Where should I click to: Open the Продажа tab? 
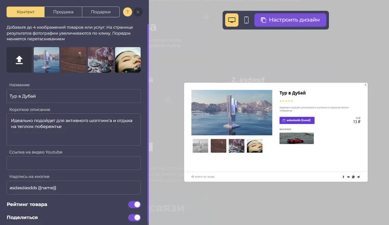point(63,12)
